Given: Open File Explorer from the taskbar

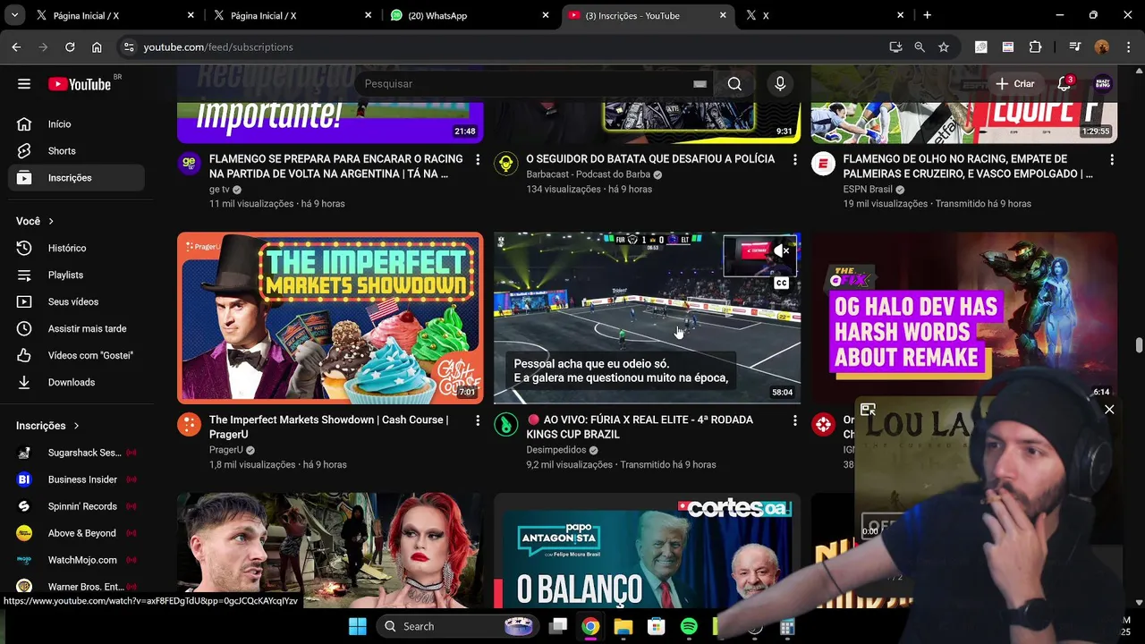Looking at the screenshot, I should pos(623,626).
